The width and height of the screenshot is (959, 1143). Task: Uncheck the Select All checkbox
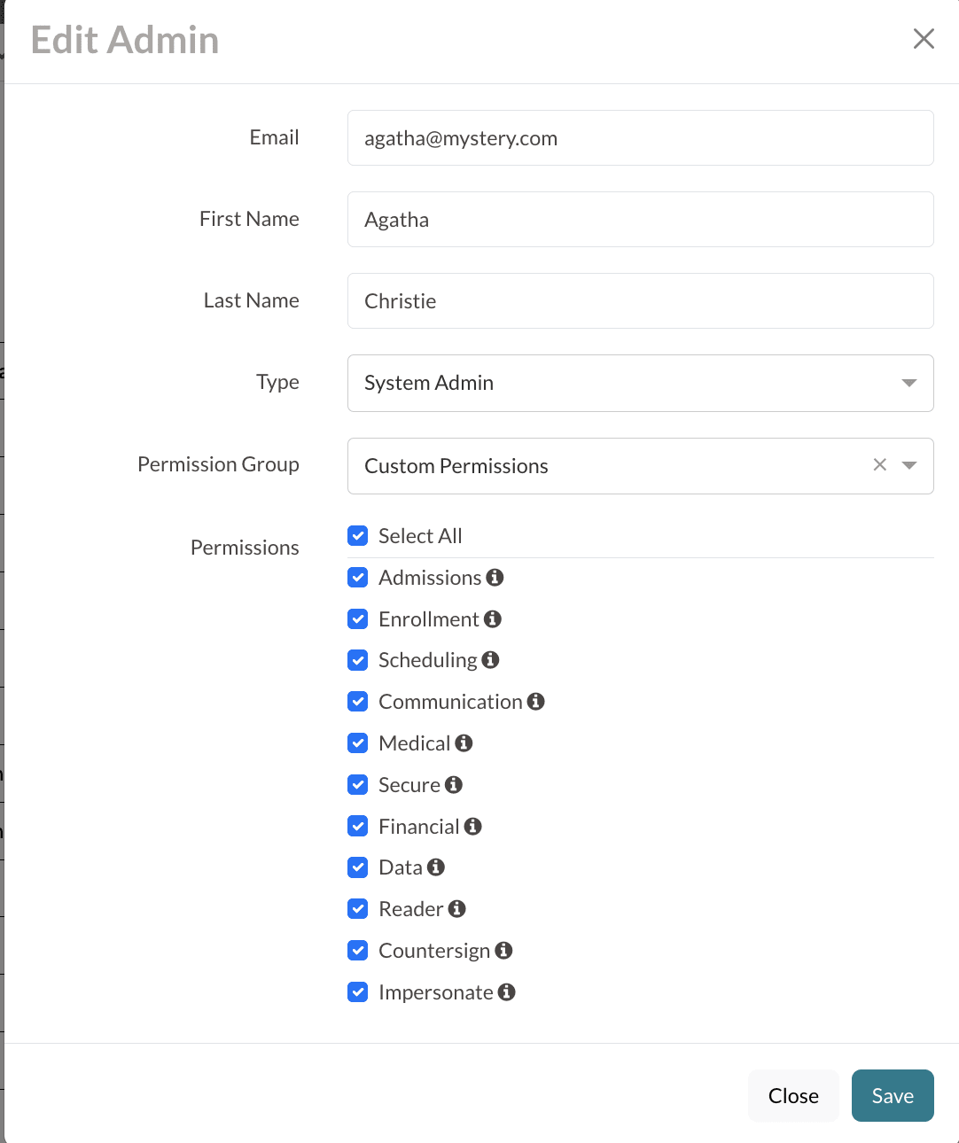[x=358, y=536]
